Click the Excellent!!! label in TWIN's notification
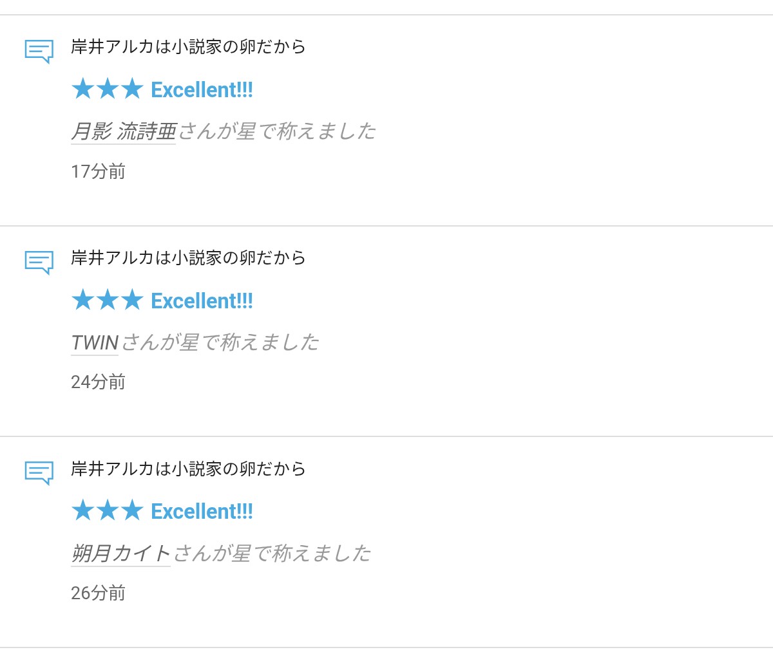The width and height of the screenshot is (773, 661). pyautogui.click(x=202, y=301)
